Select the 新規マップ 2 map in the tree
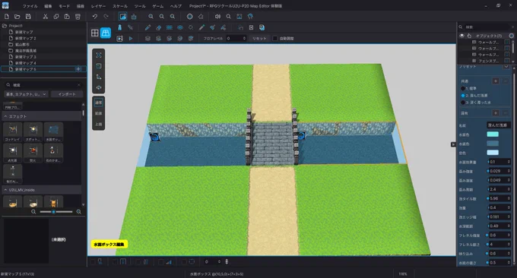Viewport: 517px width, 278px height. 25,38
